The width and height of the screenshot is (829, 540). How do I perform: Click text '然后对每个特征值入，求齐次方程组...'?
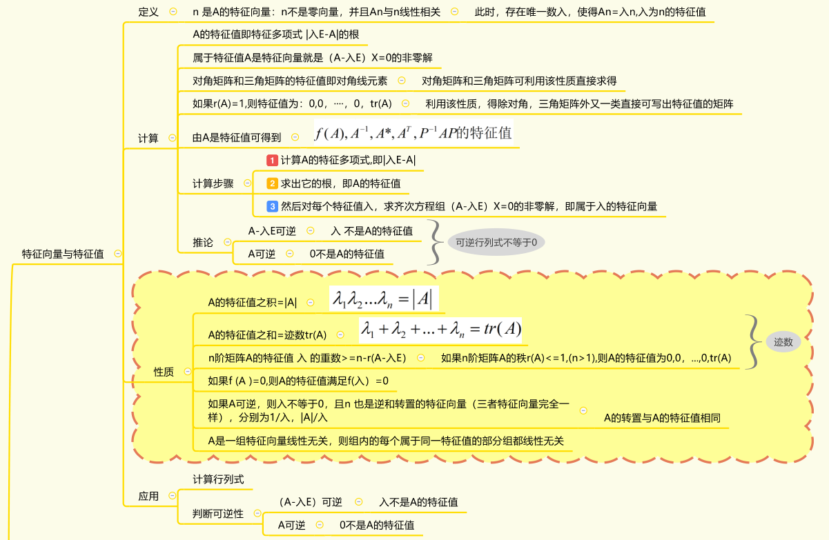pyautogui.click(x=469, y=206)
